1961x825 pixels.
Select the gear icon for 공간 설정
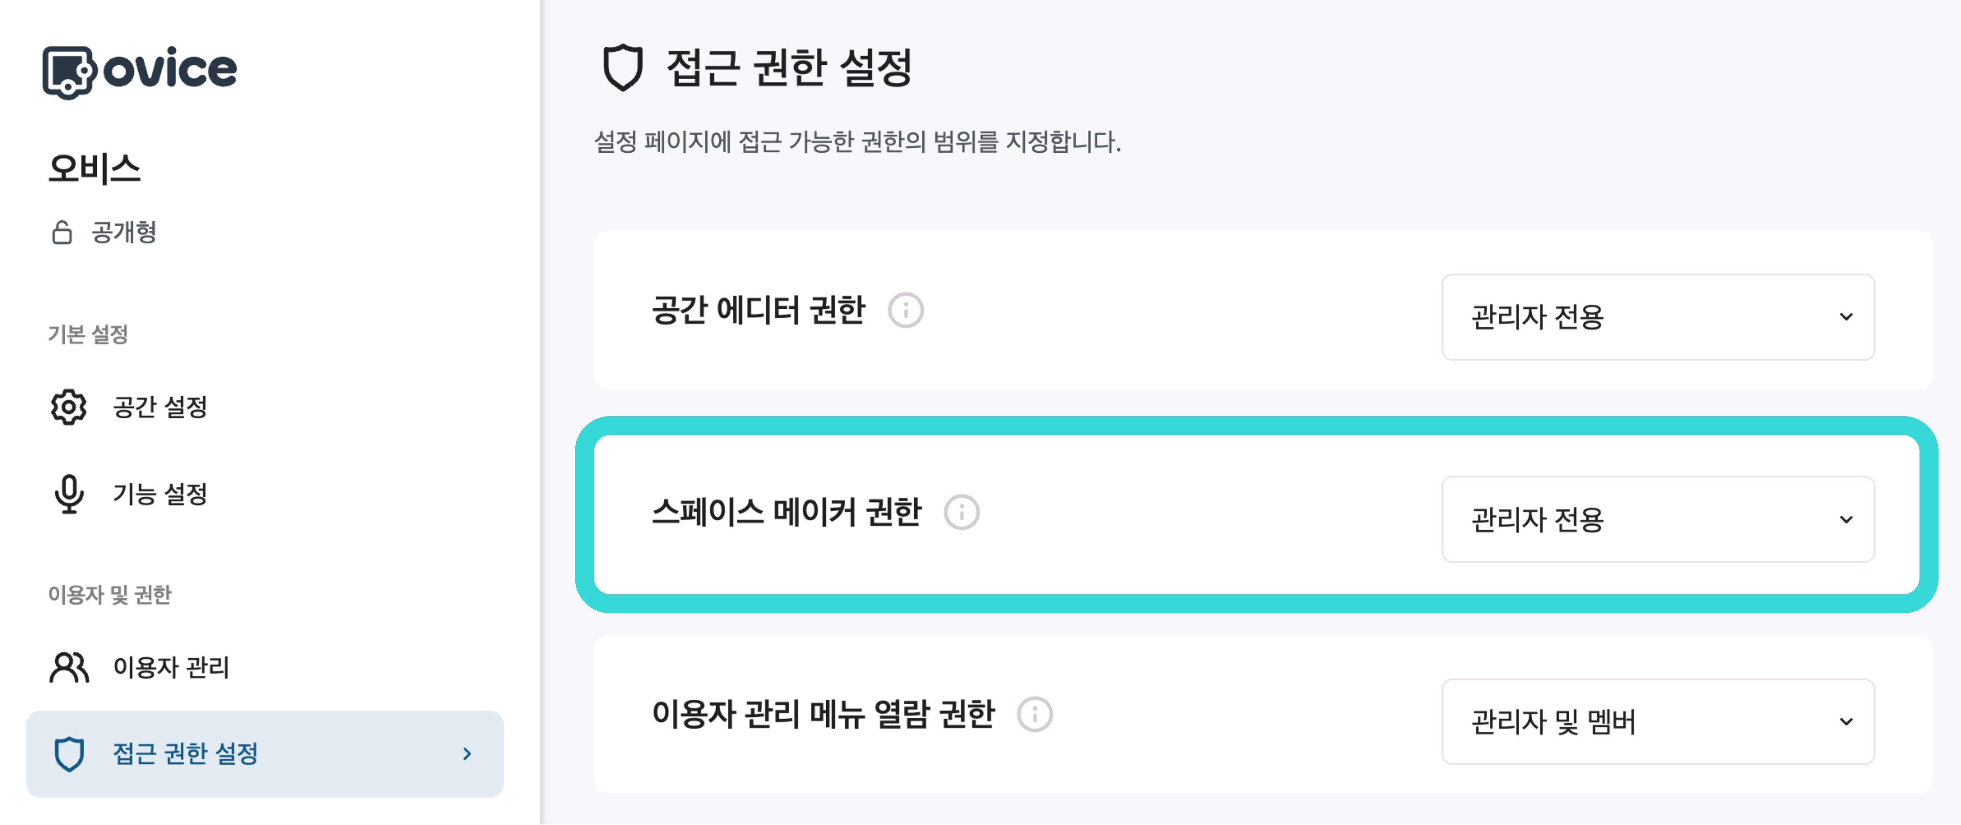[69, 407]
